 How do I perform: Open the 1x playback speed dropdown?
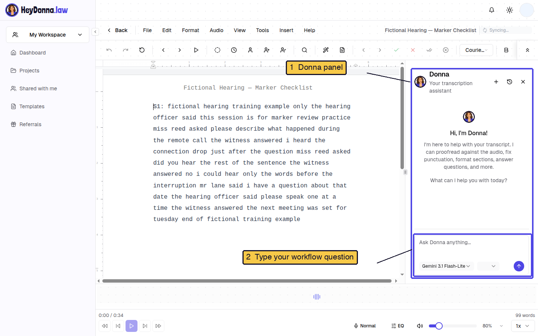(x=523, y=326)
